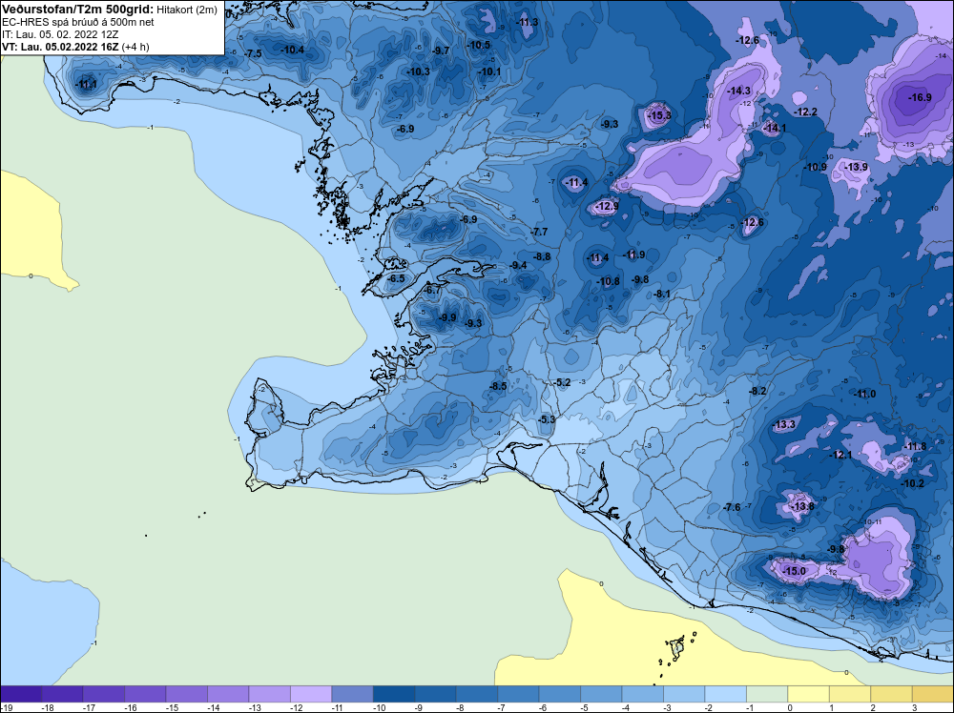Click the -11.8 temperature label
The height and width of the screenshot is (713, 954).
pyautogui.click(x=915, y=446)
